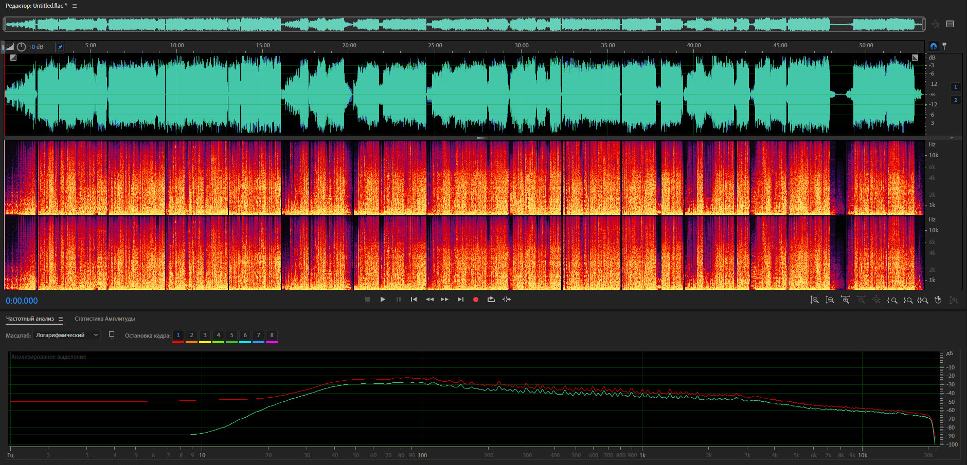Zoom in amplitude icon
Viewport: 967px width, 465px height.
click(x=814, y=300)
